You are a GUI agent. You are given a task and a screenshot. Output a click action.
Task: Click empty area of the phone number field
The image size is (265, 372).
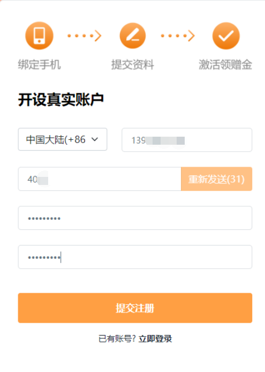pos(218,140)
